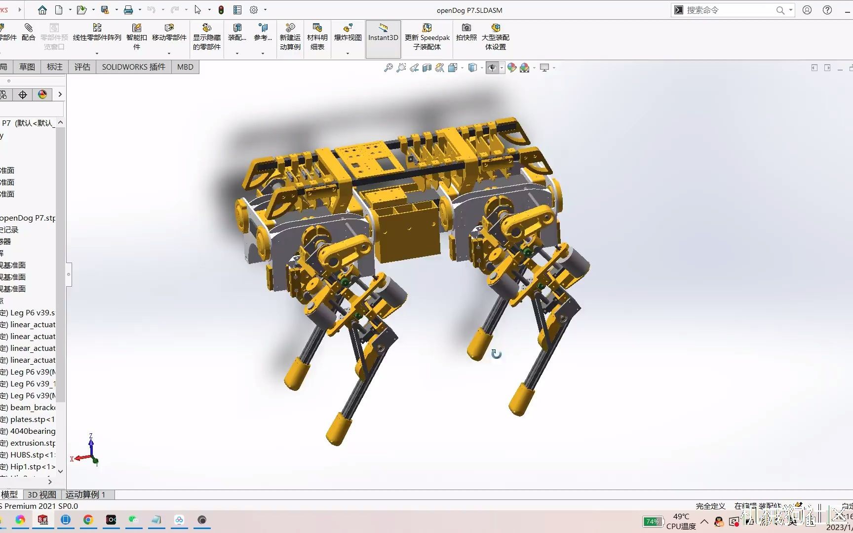
Task: Click the rebuild traffic light icon
Action: click(x=221, y=10)
